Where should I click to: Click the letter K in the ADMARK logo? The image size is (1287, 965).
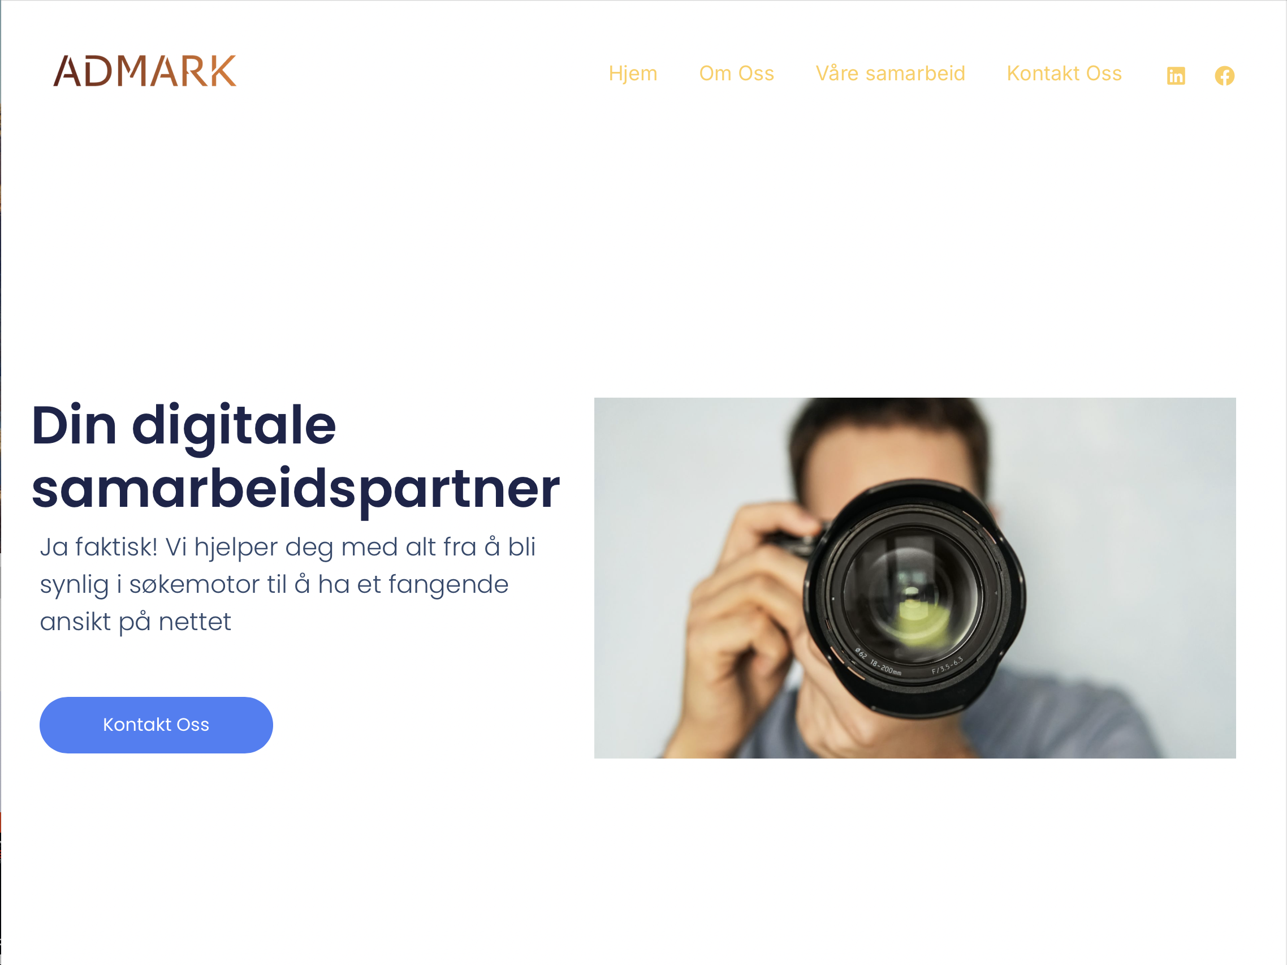[x=222, y=71]
